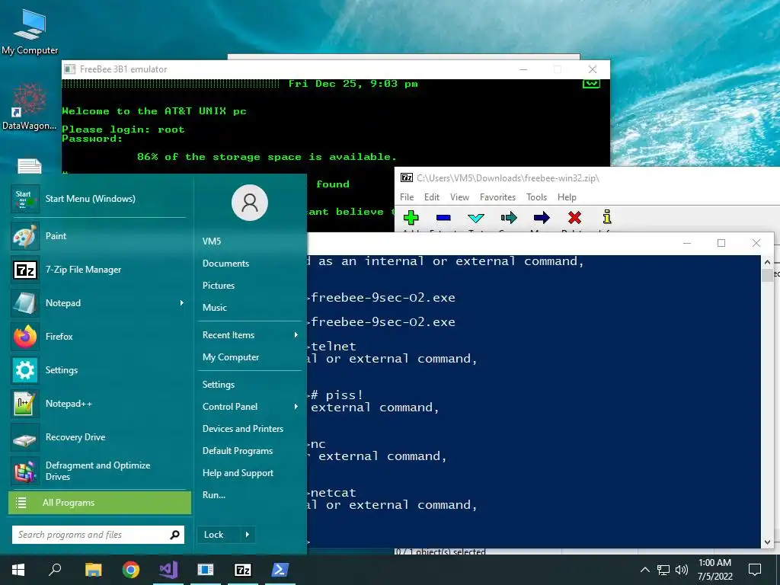Switch to 7-Zip taskbar button

pyautogui.click(x=243, y=570)
